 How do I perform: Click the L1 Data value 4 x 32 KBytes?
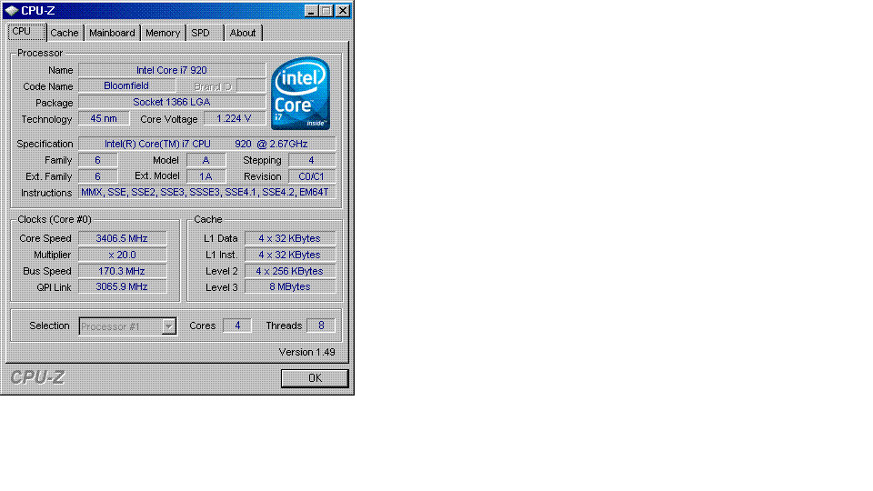pyautogui.click(x=290, y=238)
